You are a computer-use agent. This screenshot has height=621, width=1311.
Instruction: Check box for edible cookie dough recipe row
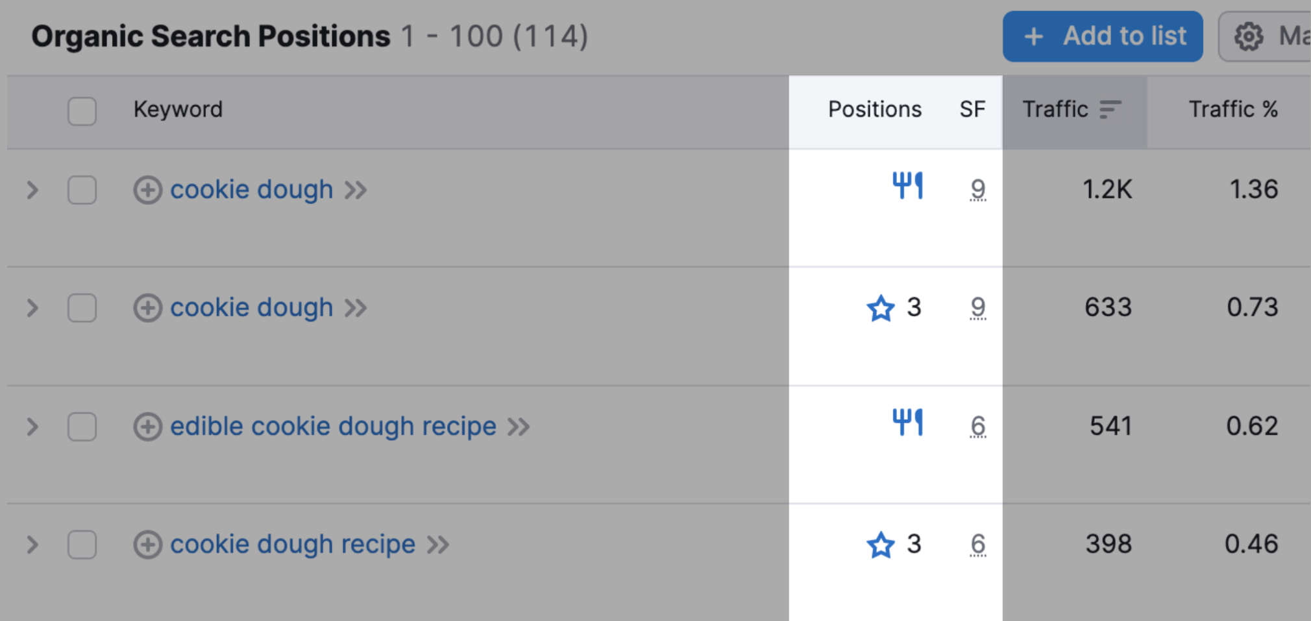82,427
